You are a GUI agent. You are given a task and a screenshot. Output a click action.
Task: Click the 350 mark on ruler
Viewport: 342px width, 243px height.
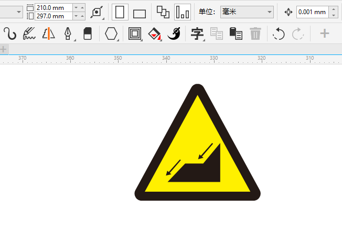tap(118, 58)
